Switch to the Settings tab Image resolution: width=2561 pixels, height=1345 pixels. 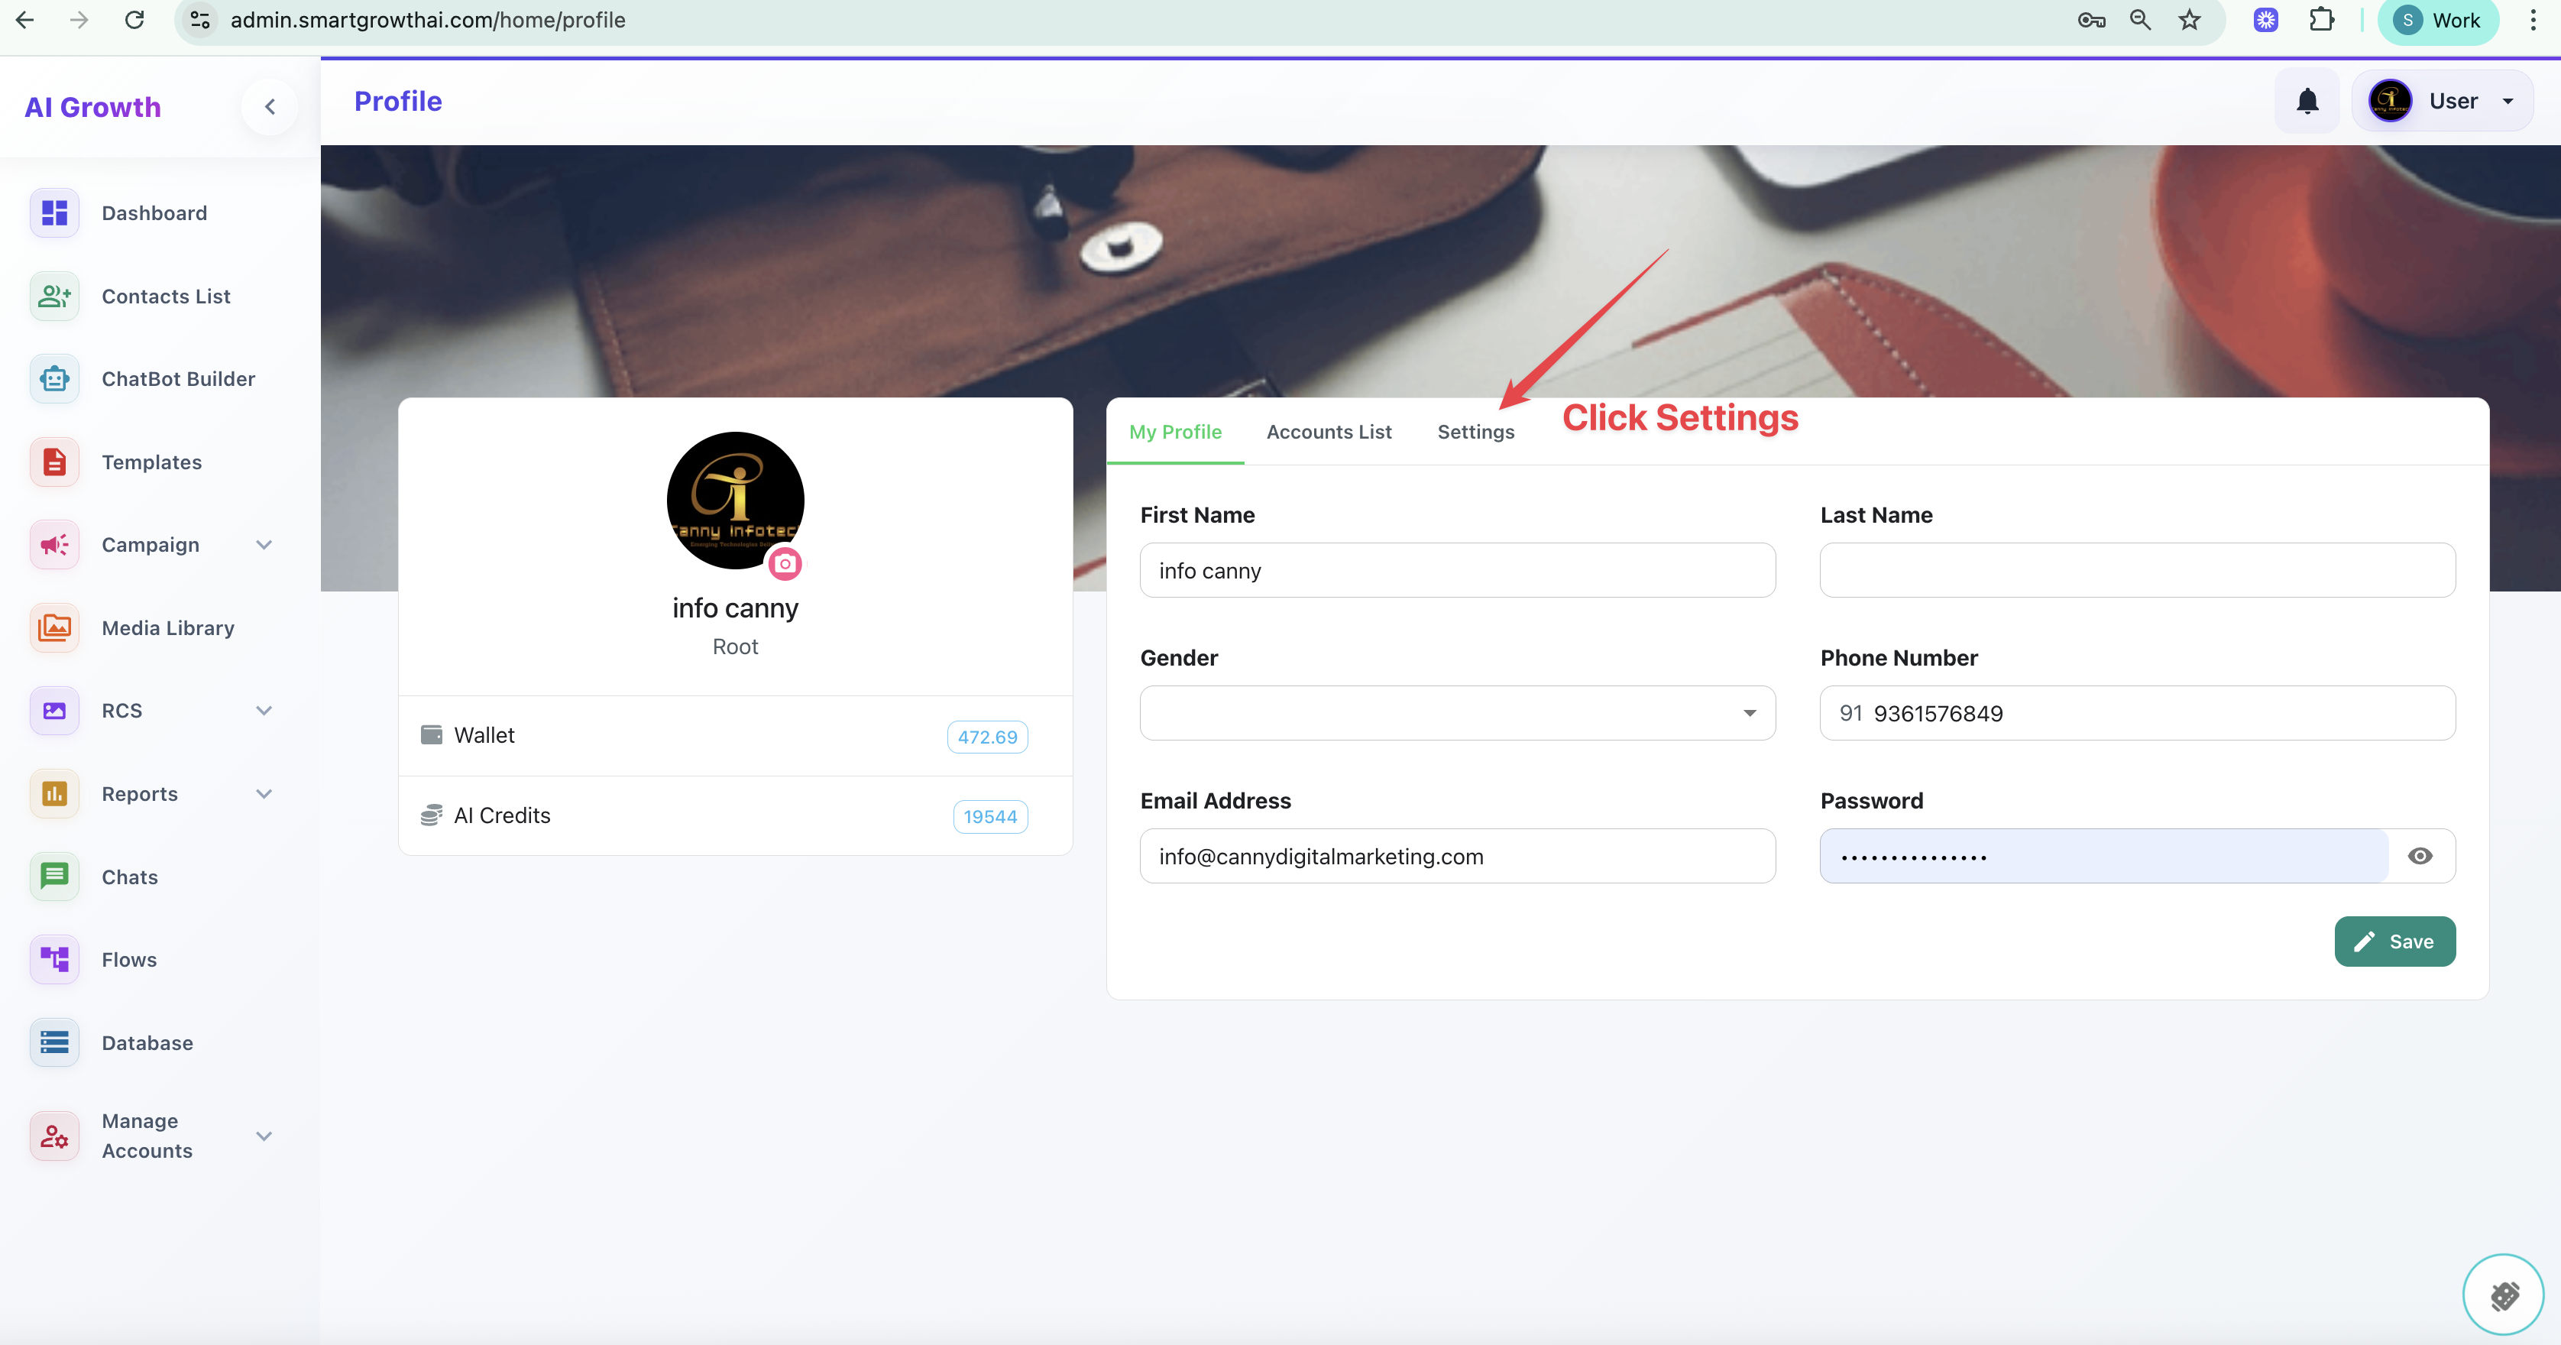[1475, 432]
